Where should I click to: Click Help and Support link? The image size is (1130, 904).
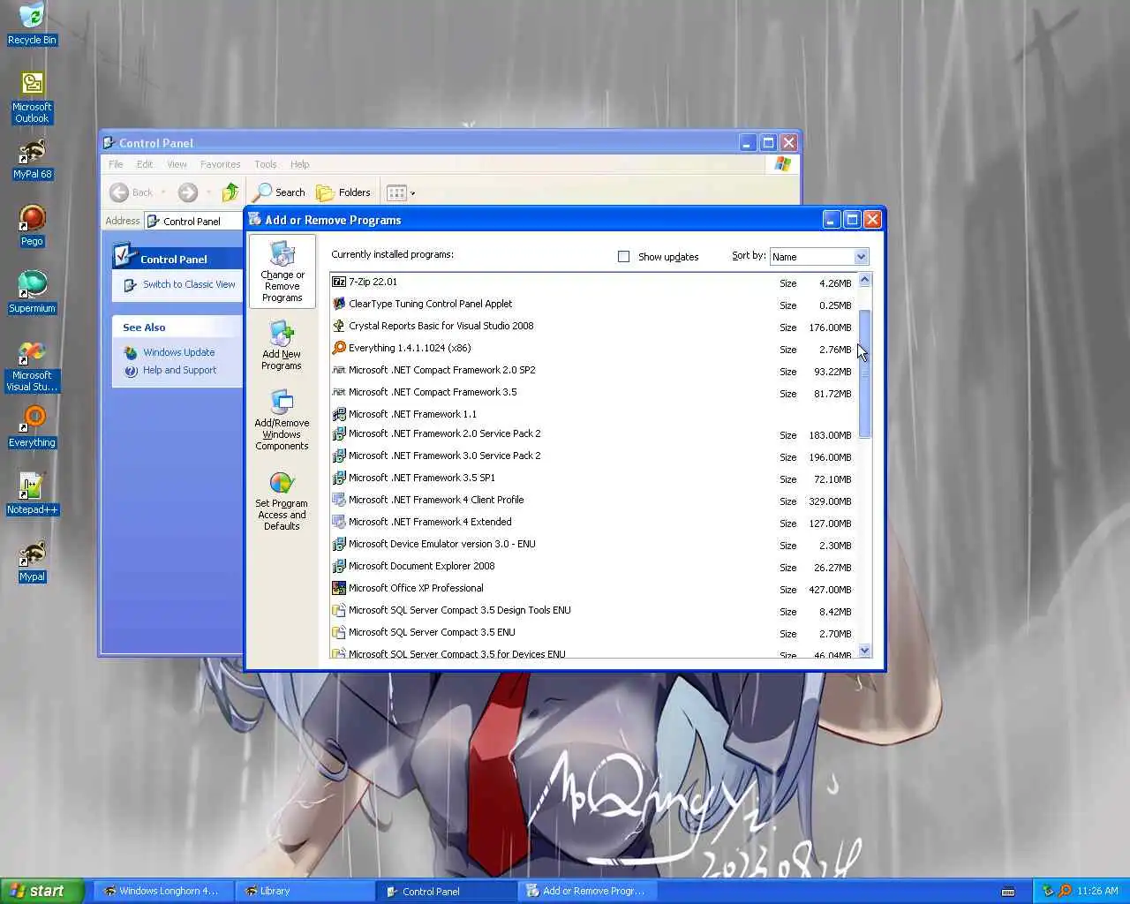[x=179, y=370]
